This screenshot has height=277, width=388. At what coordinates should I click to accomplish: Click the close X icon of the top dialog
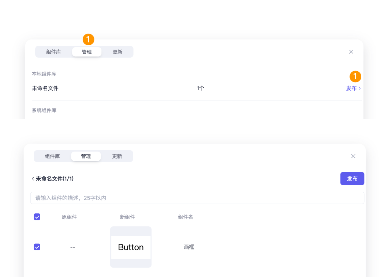[351, 52]
